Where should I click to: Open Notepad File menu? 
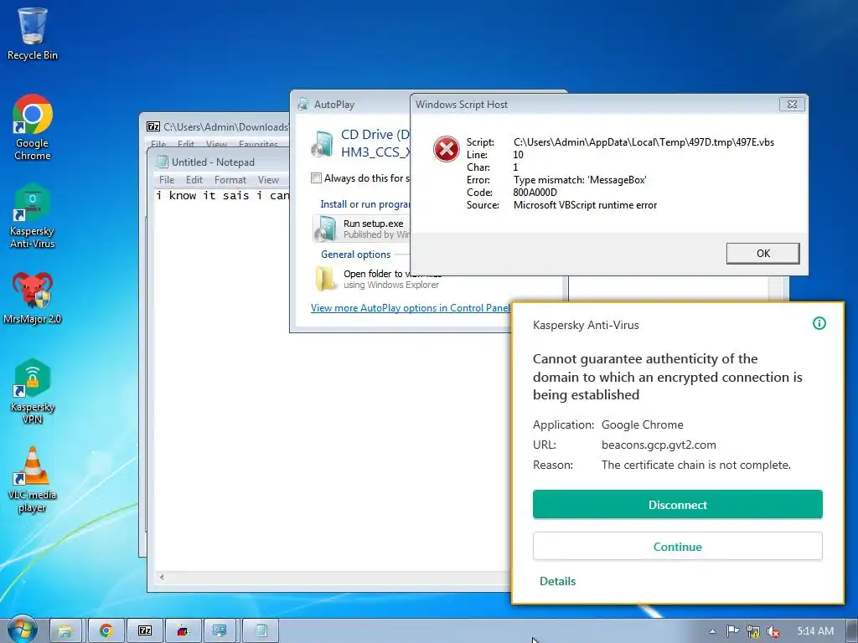(x=167, y=180)
